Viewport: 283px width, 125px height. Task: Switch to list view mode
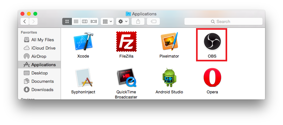click(x=76, y=22)
